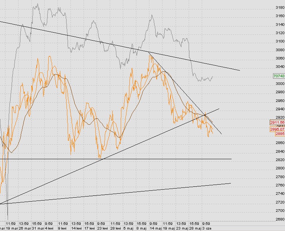Select the 2840 price axis label
This screenshot has width=285, height=231.
coord(280,152)
